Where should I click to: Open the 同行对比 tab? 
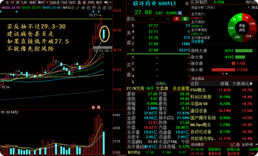(252, 2)
